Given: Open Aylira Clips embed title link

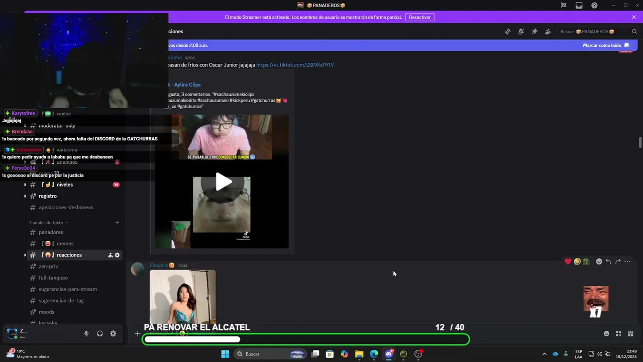Looking at the screenshot, I should pos(187,85).
